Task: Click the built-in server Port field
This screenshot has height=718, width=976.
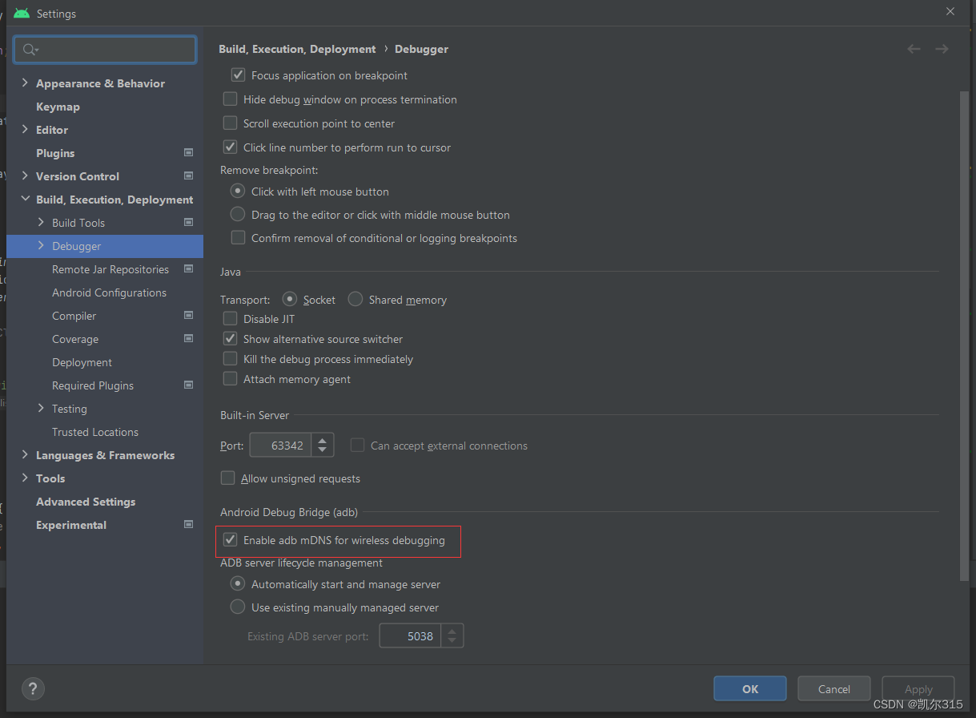Action: pyautogui.click(x=280, y=446)
